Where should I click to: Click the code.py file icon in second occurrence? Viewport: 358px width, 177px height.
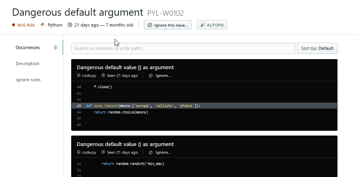point(79,152)
